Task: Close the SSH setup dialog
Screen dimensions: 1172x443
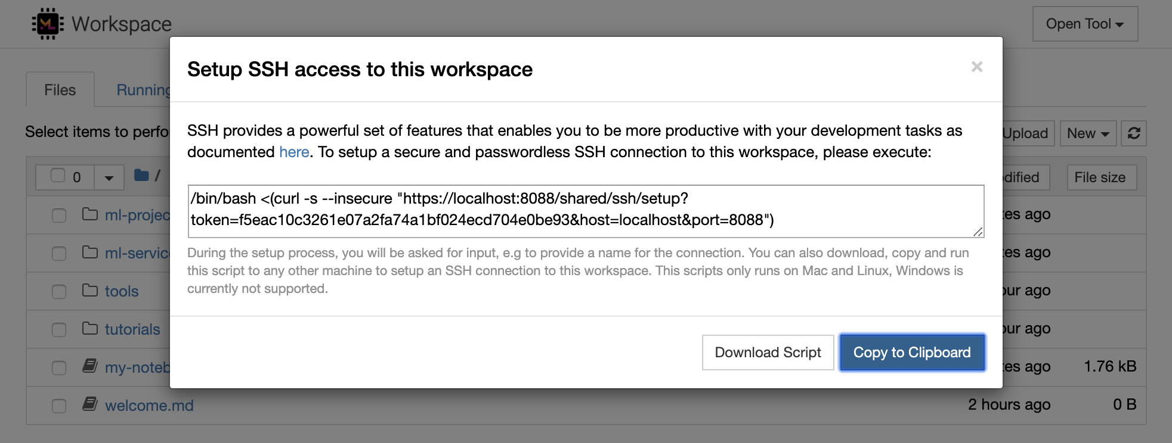Action: [976, 67]
